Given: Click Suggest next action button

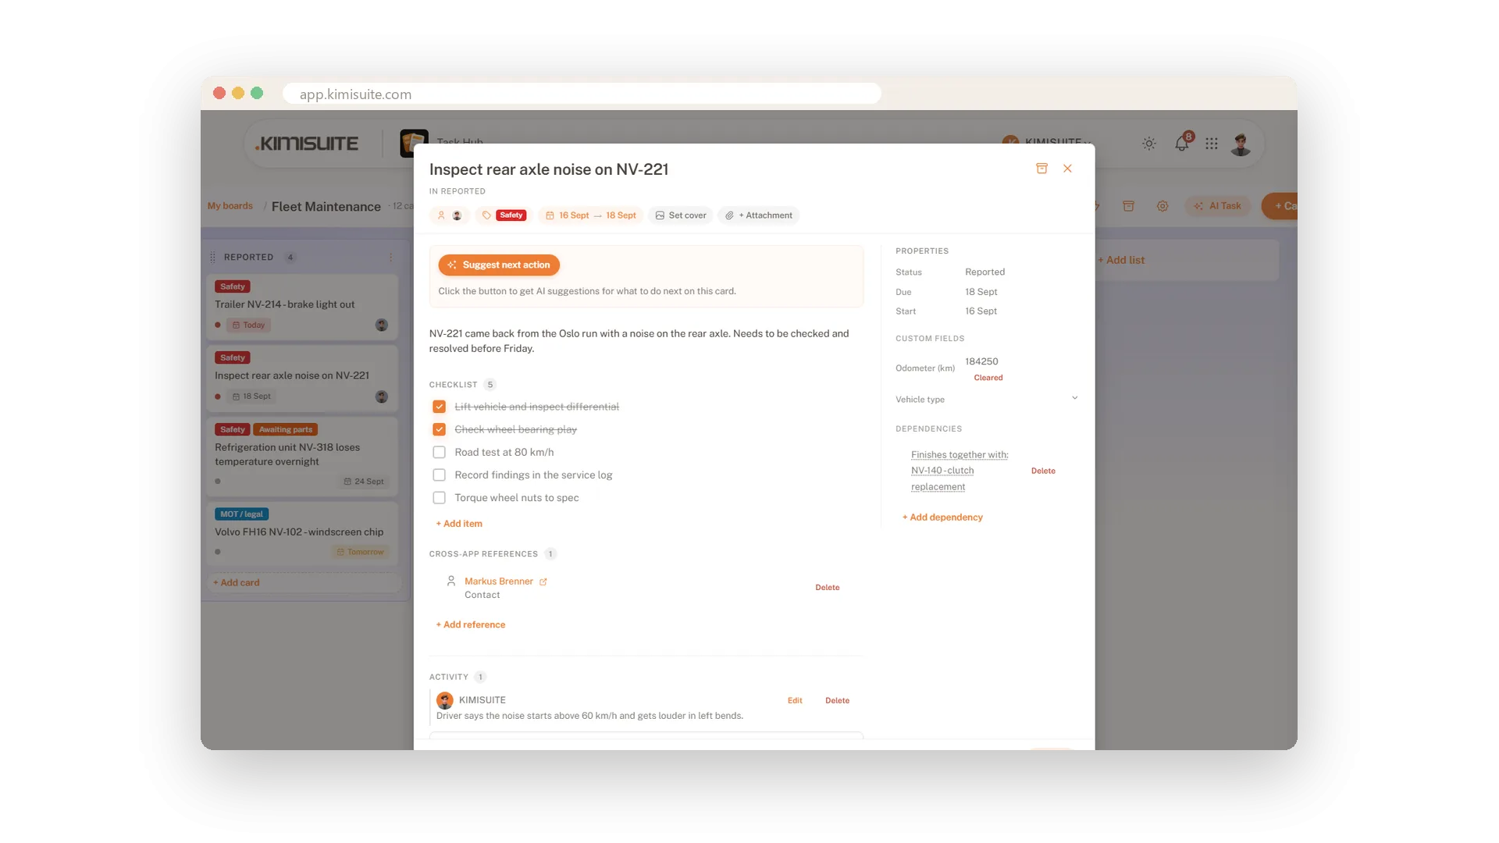Looking at the screenshot, I should click(499, 265).
